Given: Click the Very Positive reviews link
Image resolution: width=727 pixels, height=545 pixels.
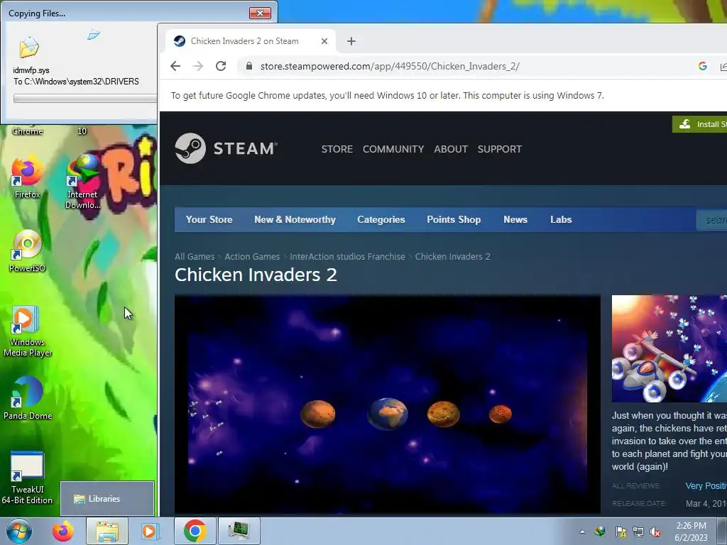Looking at the screenshot, I should 706,485.
